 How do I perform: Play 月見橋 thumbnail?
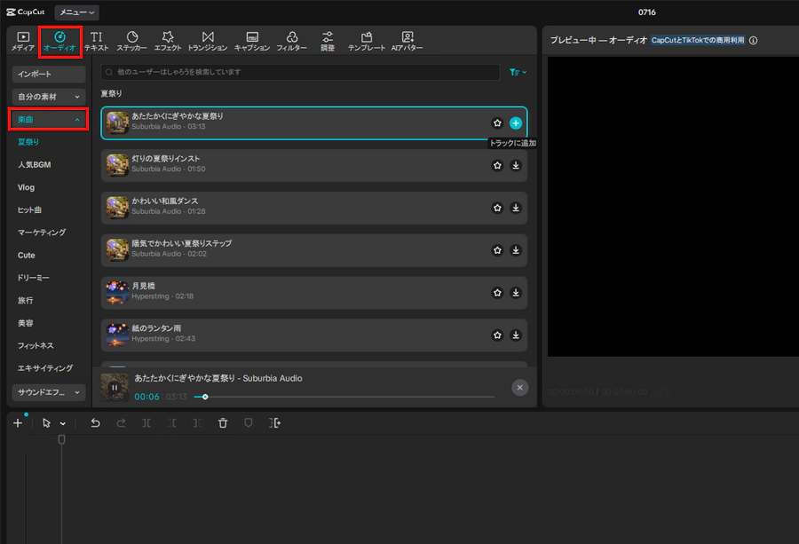(117, 292)
